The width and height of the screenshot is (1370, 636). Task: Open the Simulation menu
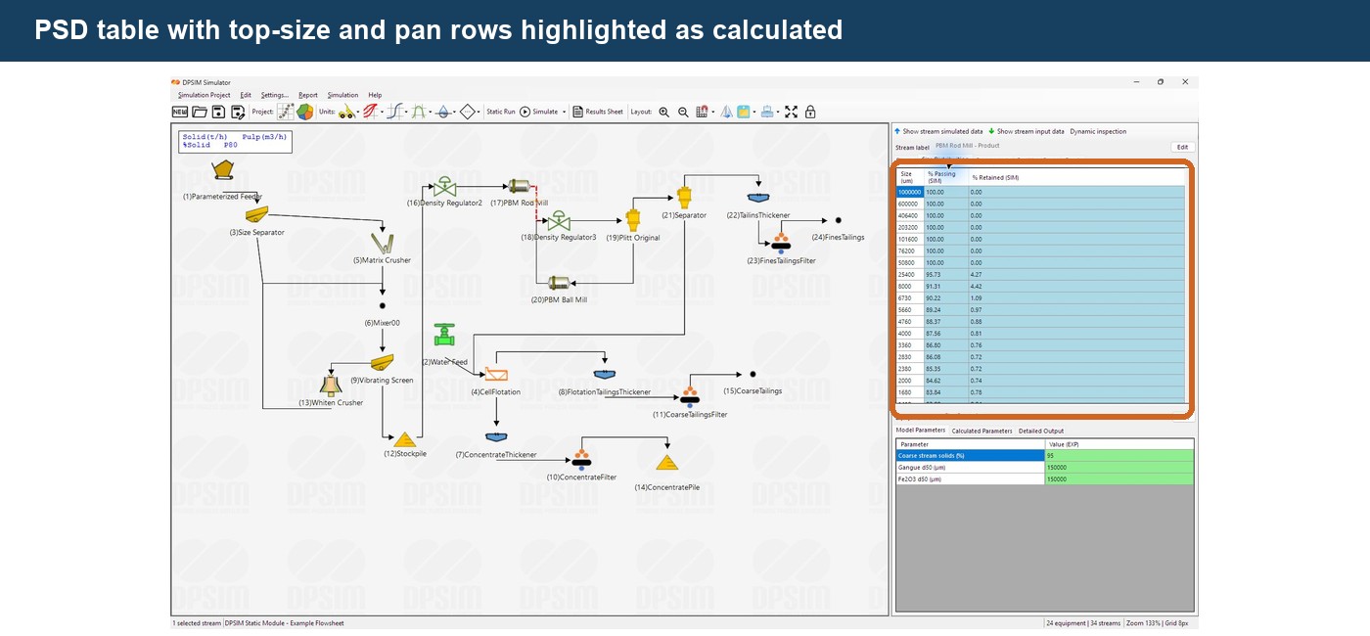[x=342, y=95]
